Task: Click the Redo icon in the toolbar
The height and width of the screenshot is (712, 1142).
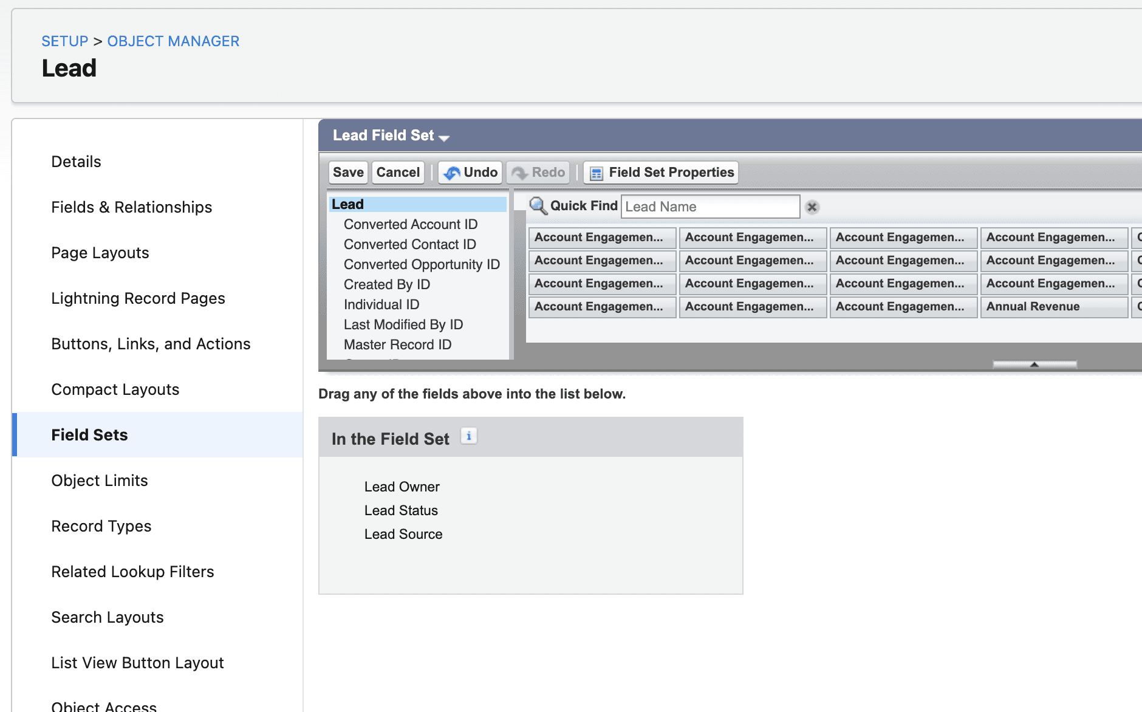Action: [521, 173]
